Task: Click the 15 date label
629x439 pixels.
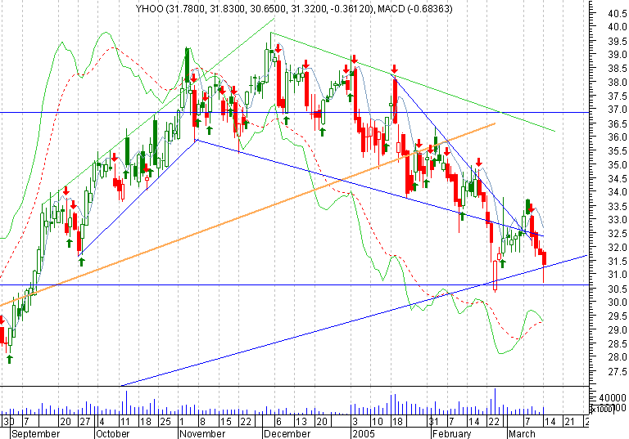Action: 226,421
